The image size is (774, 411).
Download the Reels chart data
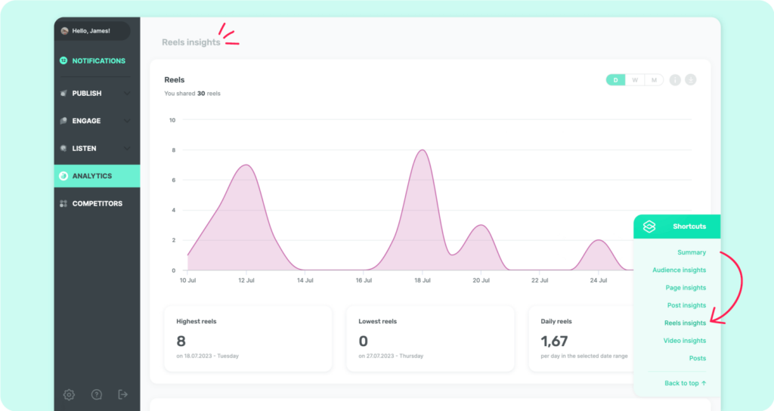pos(691,80)
